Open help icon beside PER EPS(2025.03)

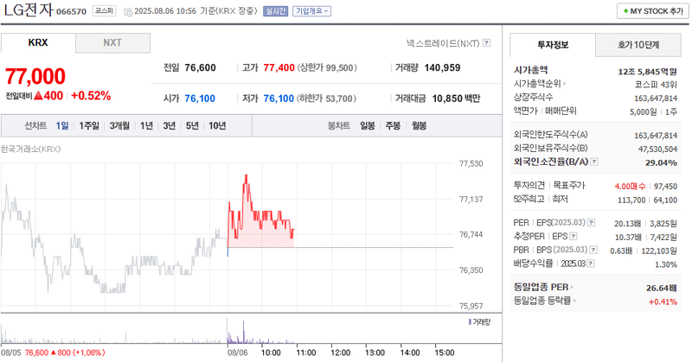click(592, 223)
